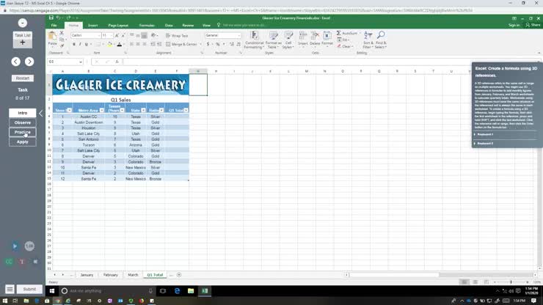The image size is (543, 305).
Task: Open font size dropdown
Action: point(111,35)
